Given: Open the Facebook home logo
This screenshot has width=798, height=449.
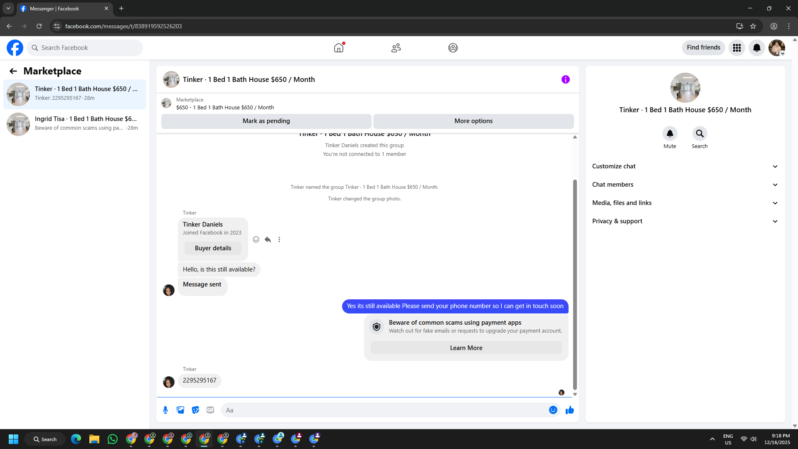Looking at the screenshot, I should 15,48.
